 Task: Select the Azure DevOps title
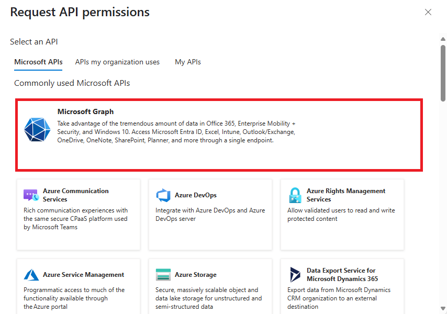196,195
